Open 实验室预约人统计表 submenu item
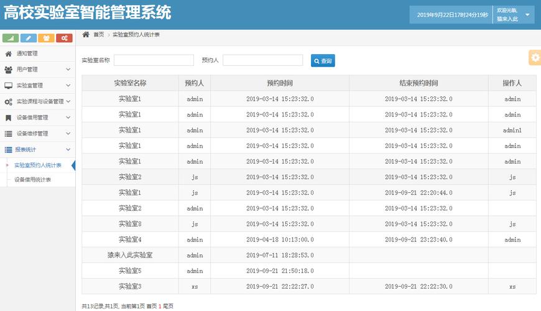The image size is (541, 311). 37,165
